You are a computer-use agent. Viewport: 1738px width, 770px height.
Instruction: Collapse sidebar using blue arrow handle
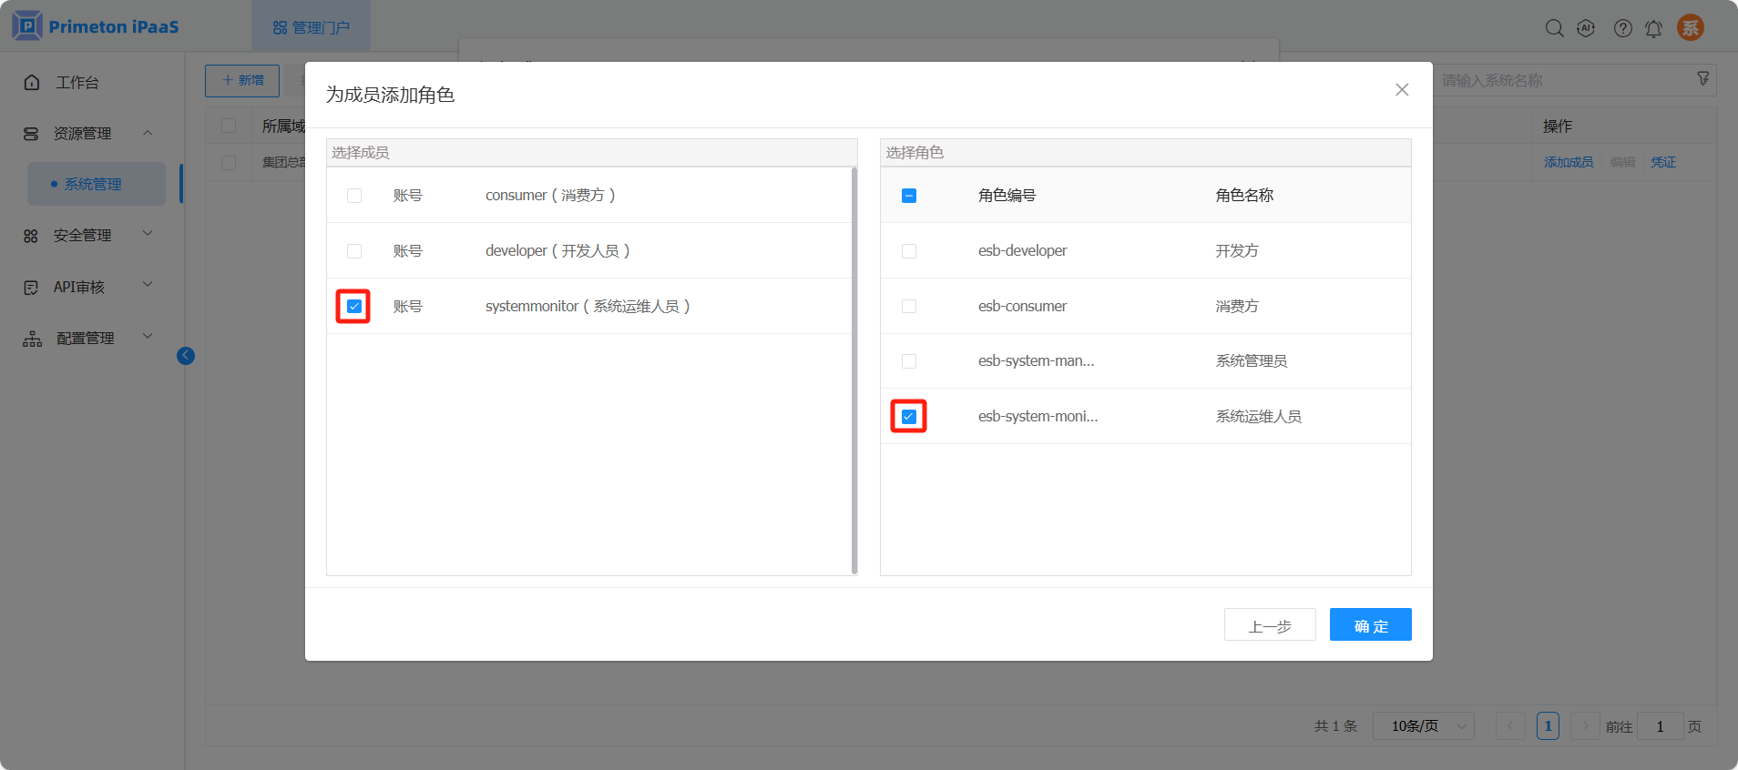pos(186,356)
